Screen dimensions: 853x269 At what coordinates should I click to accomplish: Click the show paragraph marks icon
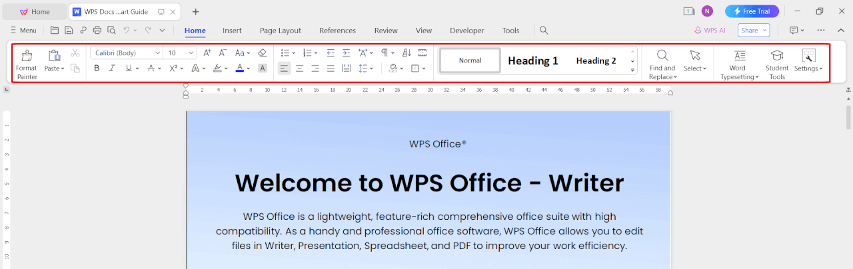point(385,52)
